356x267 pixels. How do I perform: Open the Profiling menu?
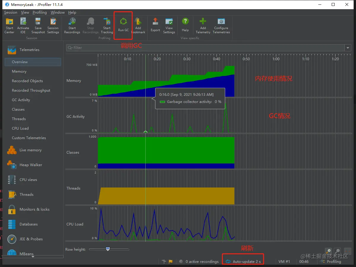(x=40, y=12)
